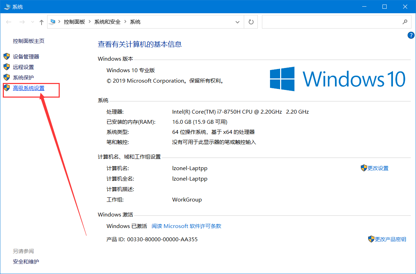This screenshot has height=274, width=416.
Task: Click the 查看有关计算机的基本信息 heading
Action: click(x=140, y=44)
